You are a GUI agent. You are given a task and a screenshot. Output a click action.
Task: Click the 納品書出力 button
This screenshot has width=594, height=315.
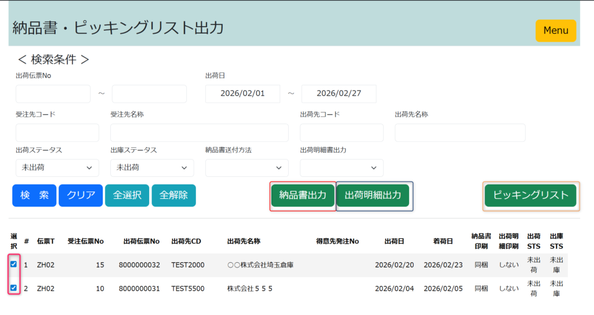pyautogui.click(x=302, y=195)
